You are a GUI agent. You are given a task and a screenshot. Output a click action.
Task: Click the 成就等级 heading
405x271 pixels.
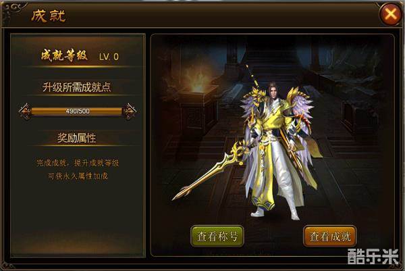[64, 55]
